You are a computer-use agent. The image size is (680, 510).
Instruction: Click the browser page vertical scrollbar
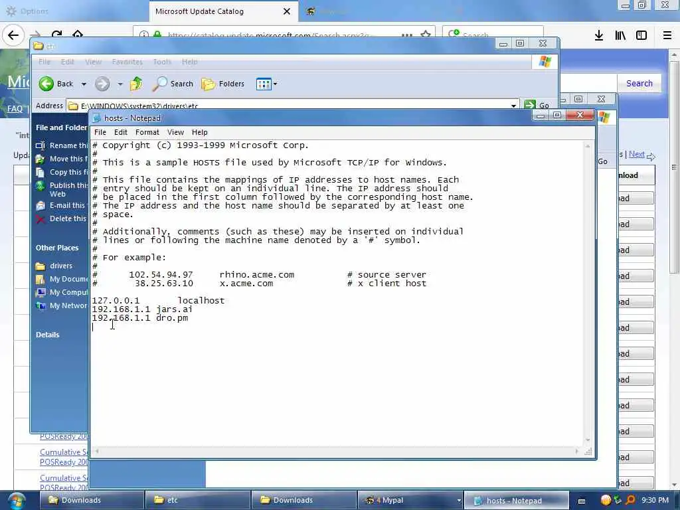tap(674, 269)
